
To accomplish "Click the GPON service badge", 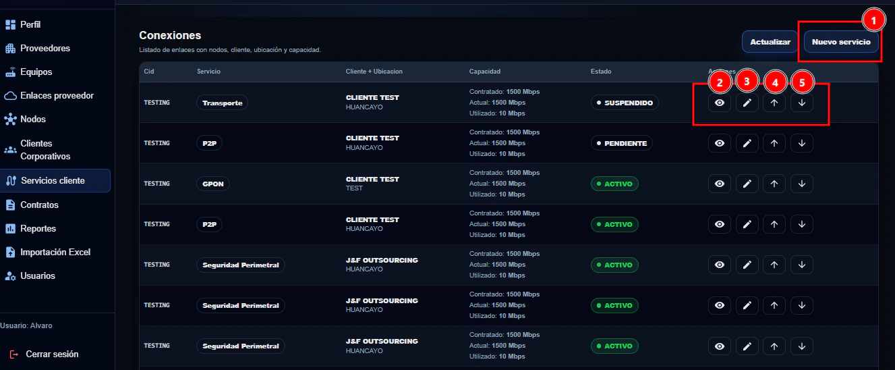I will tap(213, 184).
